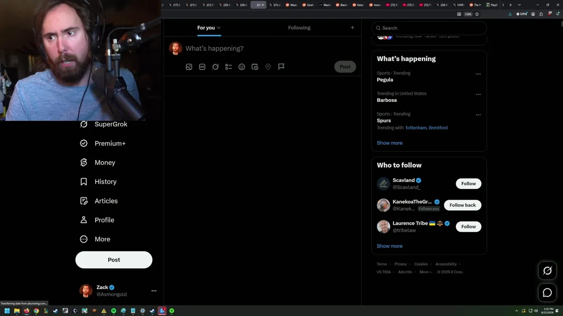Open the Money section in sidebar
This screenshot has width=563, height=316.
point(98,162)
